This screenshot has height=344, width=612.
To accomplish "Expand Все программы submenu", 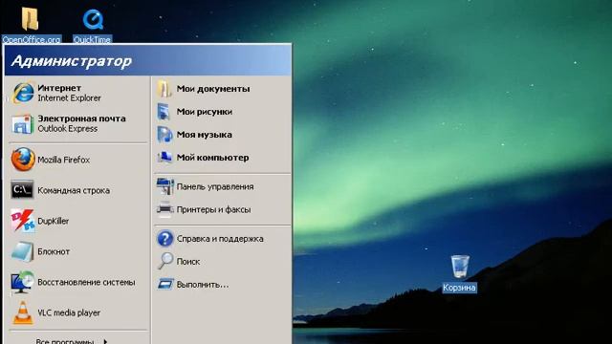I will [71, 341].
